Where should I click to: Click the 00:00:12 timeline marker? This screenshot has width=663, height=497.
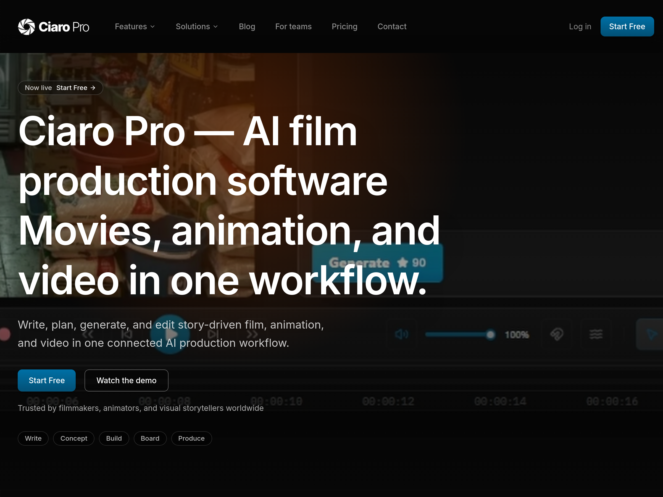pyautogui.click(x=388, y=401)
